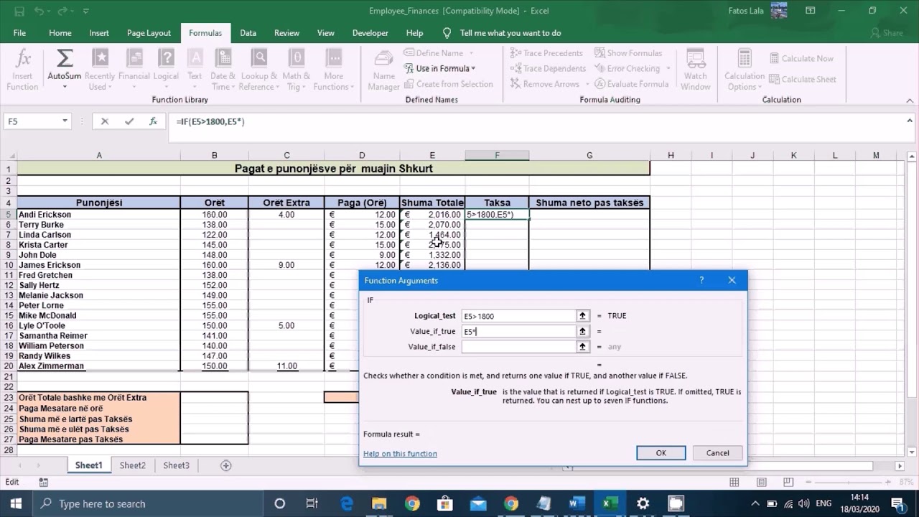Click the Error Checking command
This screenshot has width=919, height=517.
coord(627,68)
